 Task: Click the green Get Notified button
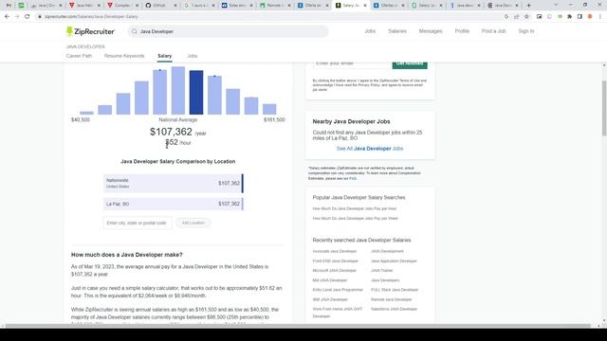coord(410,64)
